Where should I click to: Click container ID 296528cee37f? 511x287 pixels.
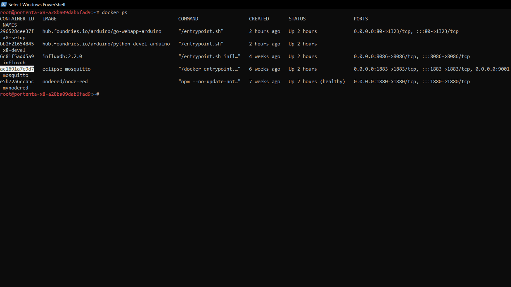(x=17, y=31)
